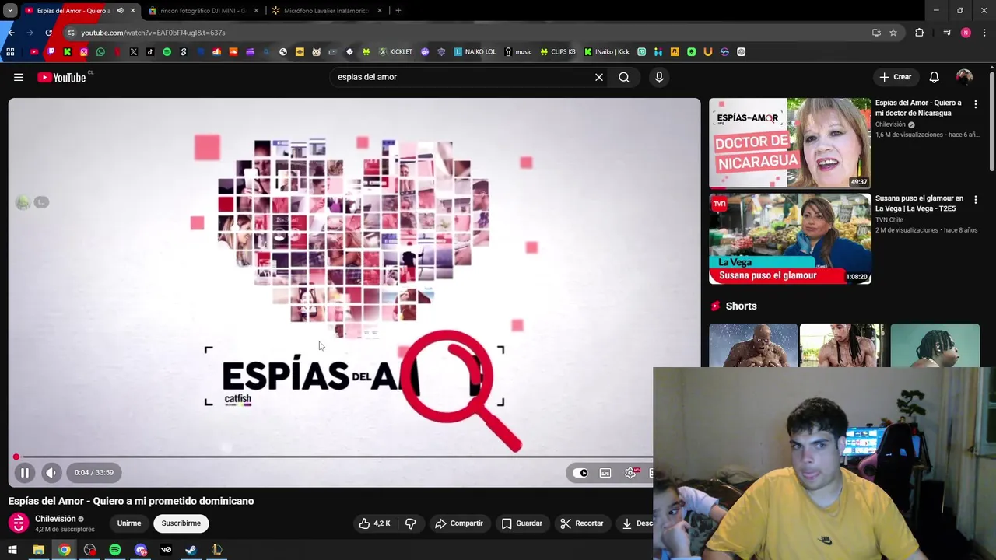Open the Chilevisión channel avatar
Screen dimensions: 996x560
[19, 523]
